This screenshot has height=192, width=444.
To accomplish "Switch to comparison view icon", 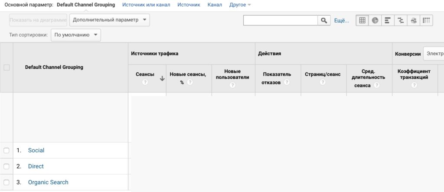I will pos(401,20).
